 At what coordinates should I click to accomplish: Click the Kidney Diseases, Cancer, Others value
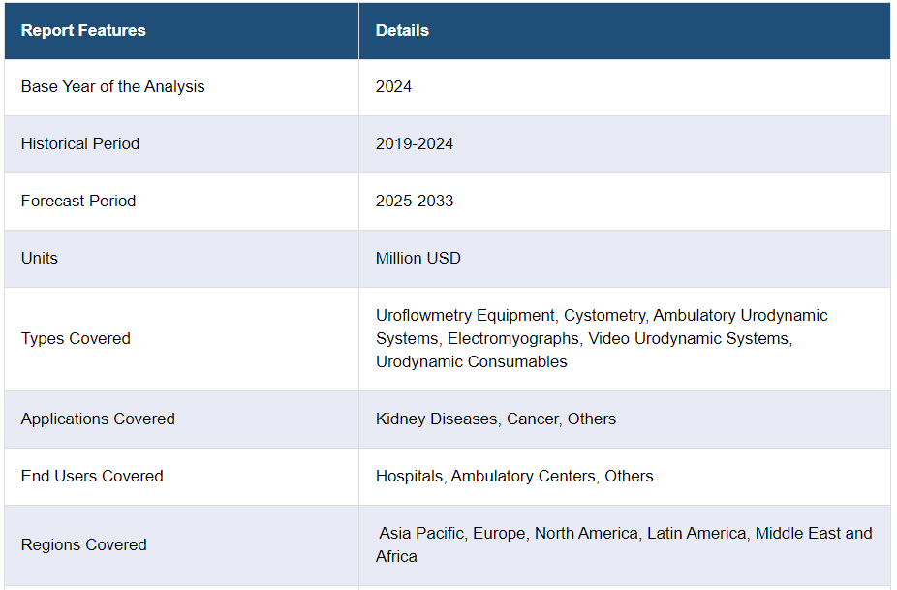(x=496, y=419)
